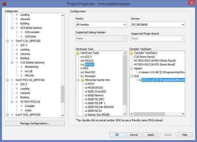The width and height of the screenshot is (197, 142).
Task: Click red diamond icon beside SKDE PIC32
Action: 86,111
